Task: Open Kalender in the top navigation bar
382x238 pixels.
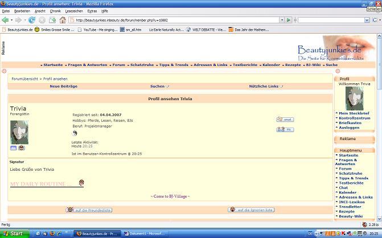Action: (x=271, y=65)
